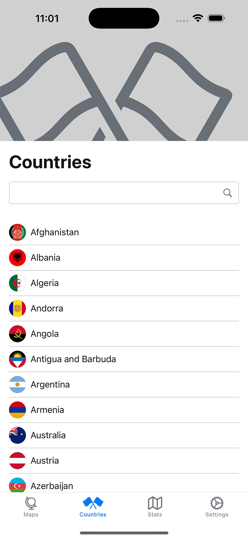Image resolution: width=248 pixels, height=539 pixels.
Task: Focus the Countries search field
Action: (x=124, y=193)
